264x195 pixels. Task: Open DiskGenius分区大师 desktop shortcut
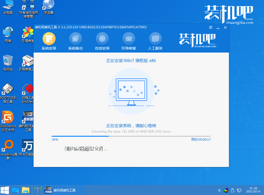(8, 118)
